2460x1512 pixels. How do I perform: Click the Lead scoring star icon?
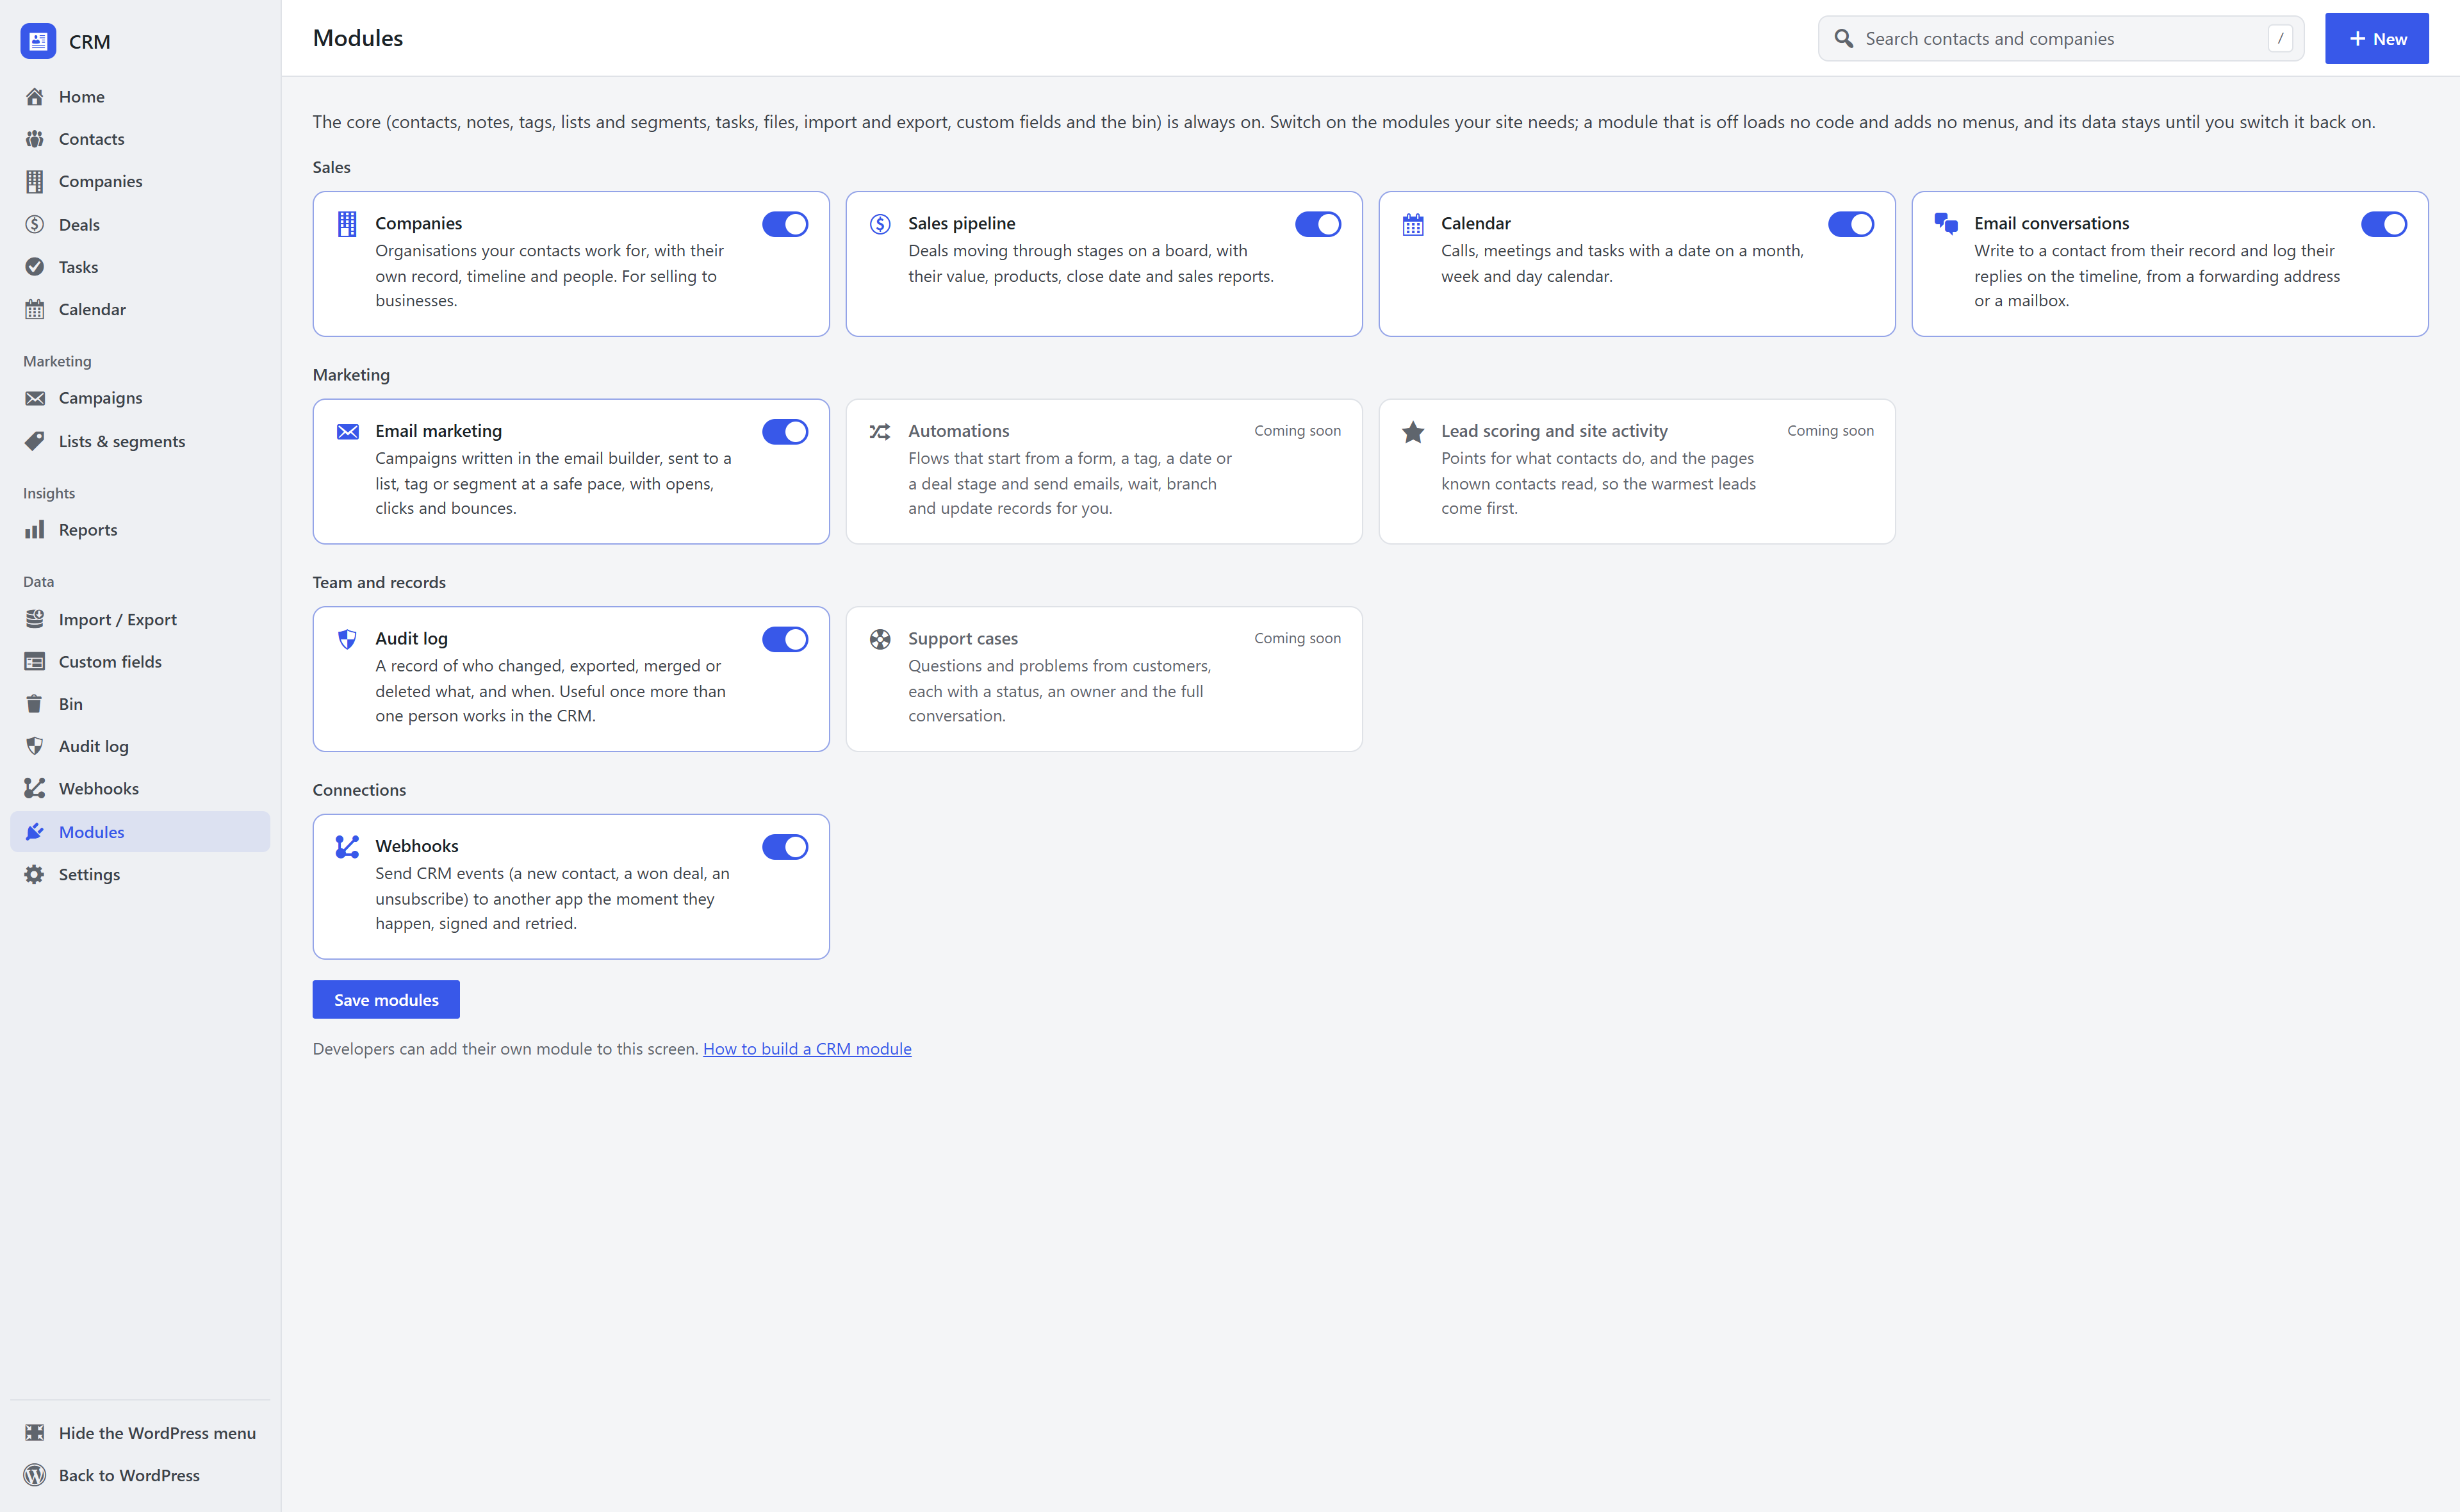click(1413, 432)
